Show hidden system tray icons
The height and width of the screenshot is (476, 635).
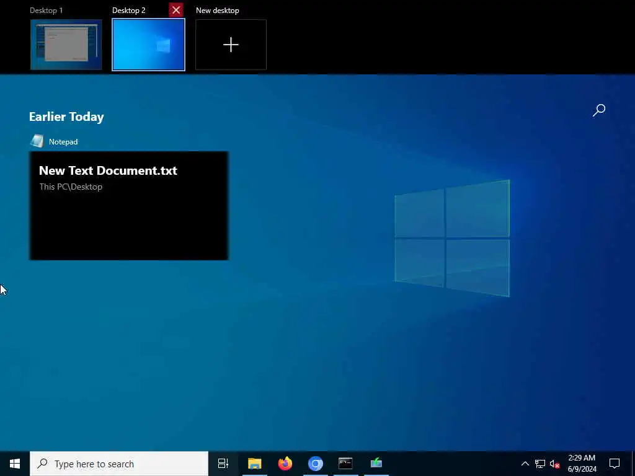[525, 464]
